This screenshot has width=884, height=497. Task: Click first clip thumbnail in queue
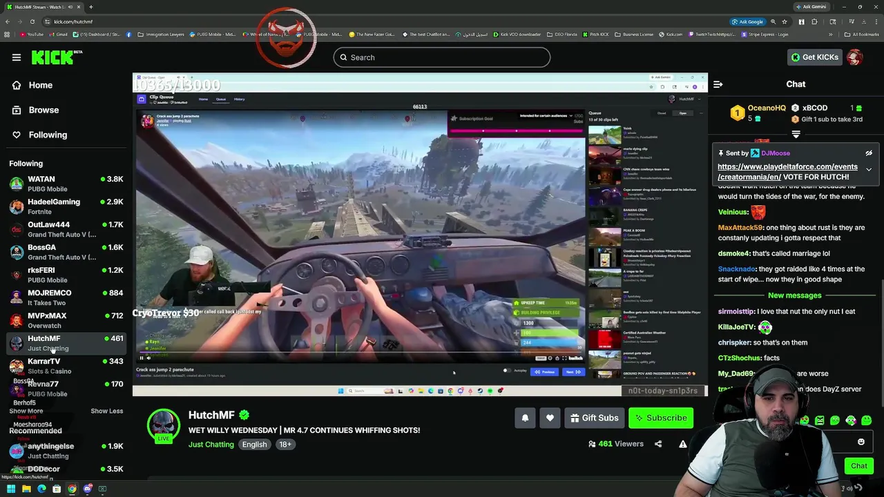[x=604, y=133]
